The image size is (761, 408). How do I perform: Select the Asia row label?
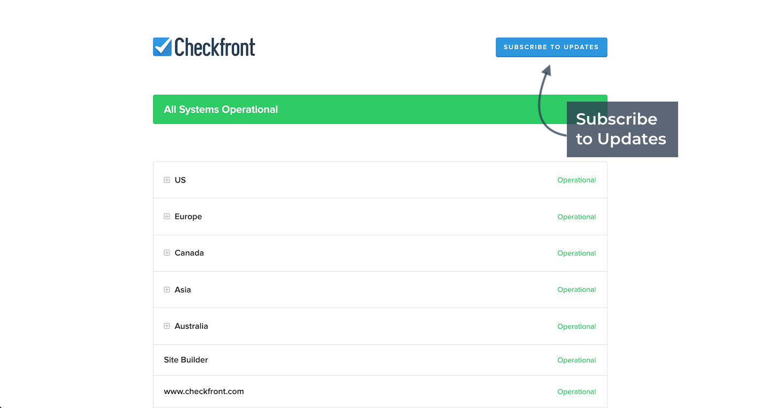tap(183, 290)
